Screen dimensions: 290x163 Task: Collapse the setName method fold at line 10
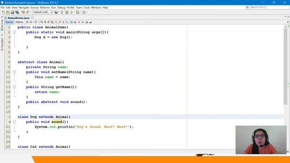[14, 72]
